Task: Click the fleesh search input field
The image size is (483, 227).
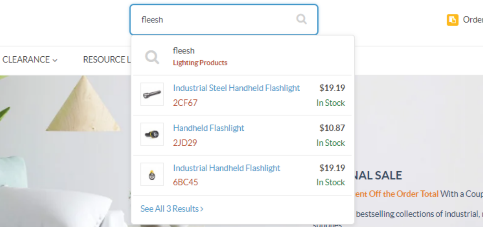Action: [x=224, y=20]
